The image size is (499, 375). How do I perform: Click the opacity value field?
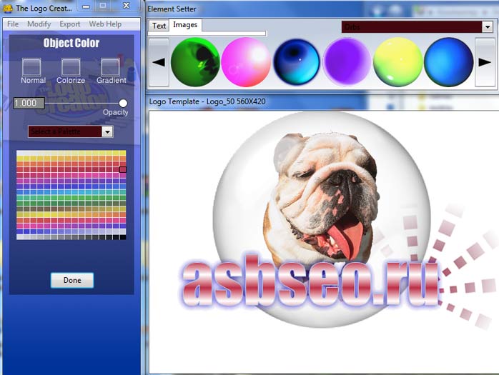(29, 104)
